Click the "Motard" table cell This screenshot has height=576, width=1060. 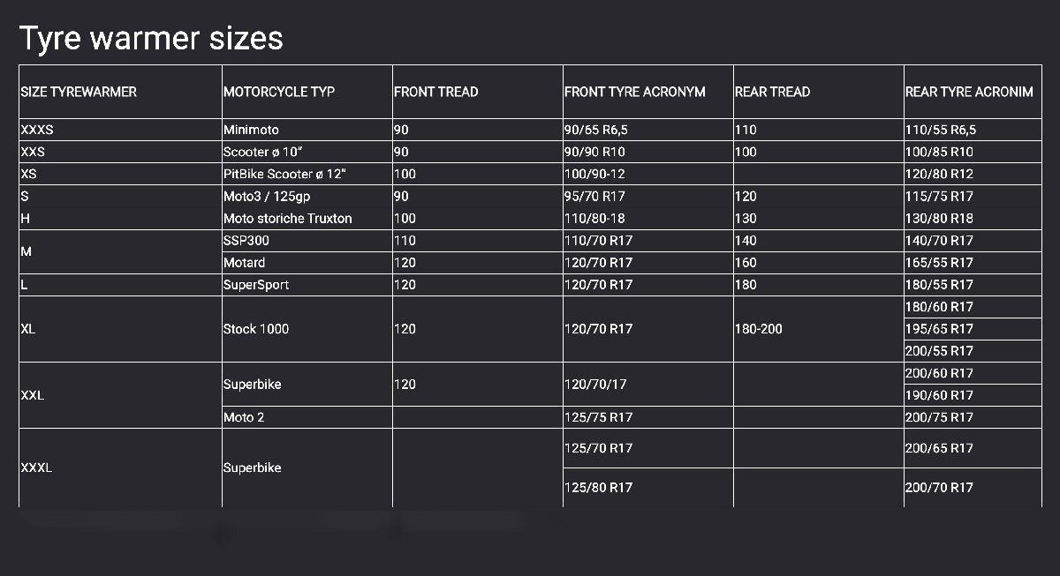[x=245, y=262]
